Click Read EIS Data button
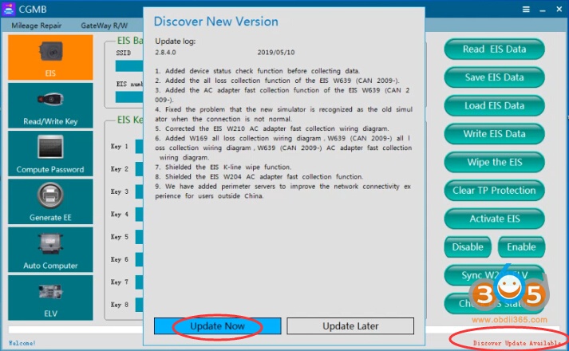The image size is (569, 351). tap(494, 49)
